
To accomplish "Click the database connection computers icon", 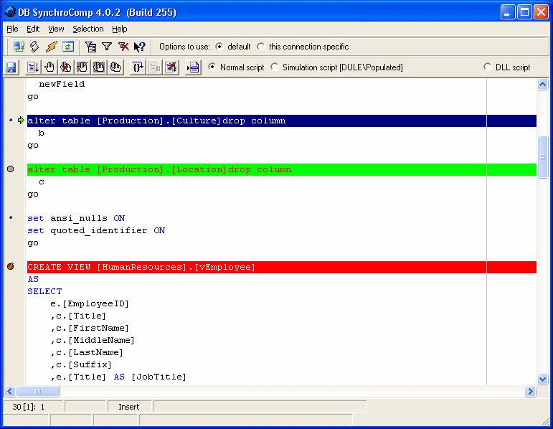I will [x=19, y=47].
